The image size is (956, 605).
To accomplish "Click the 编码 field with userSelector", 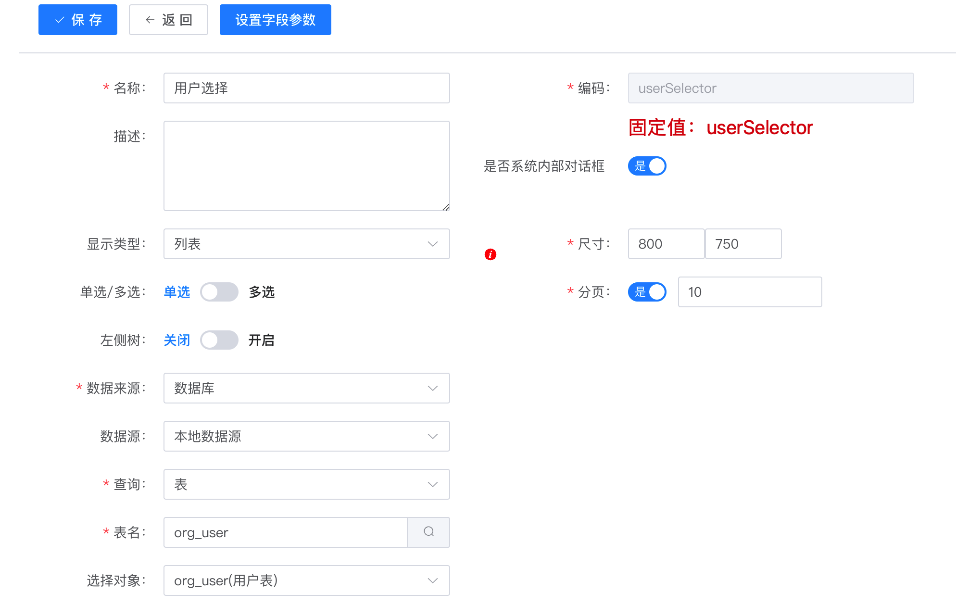I will [771, 88].
